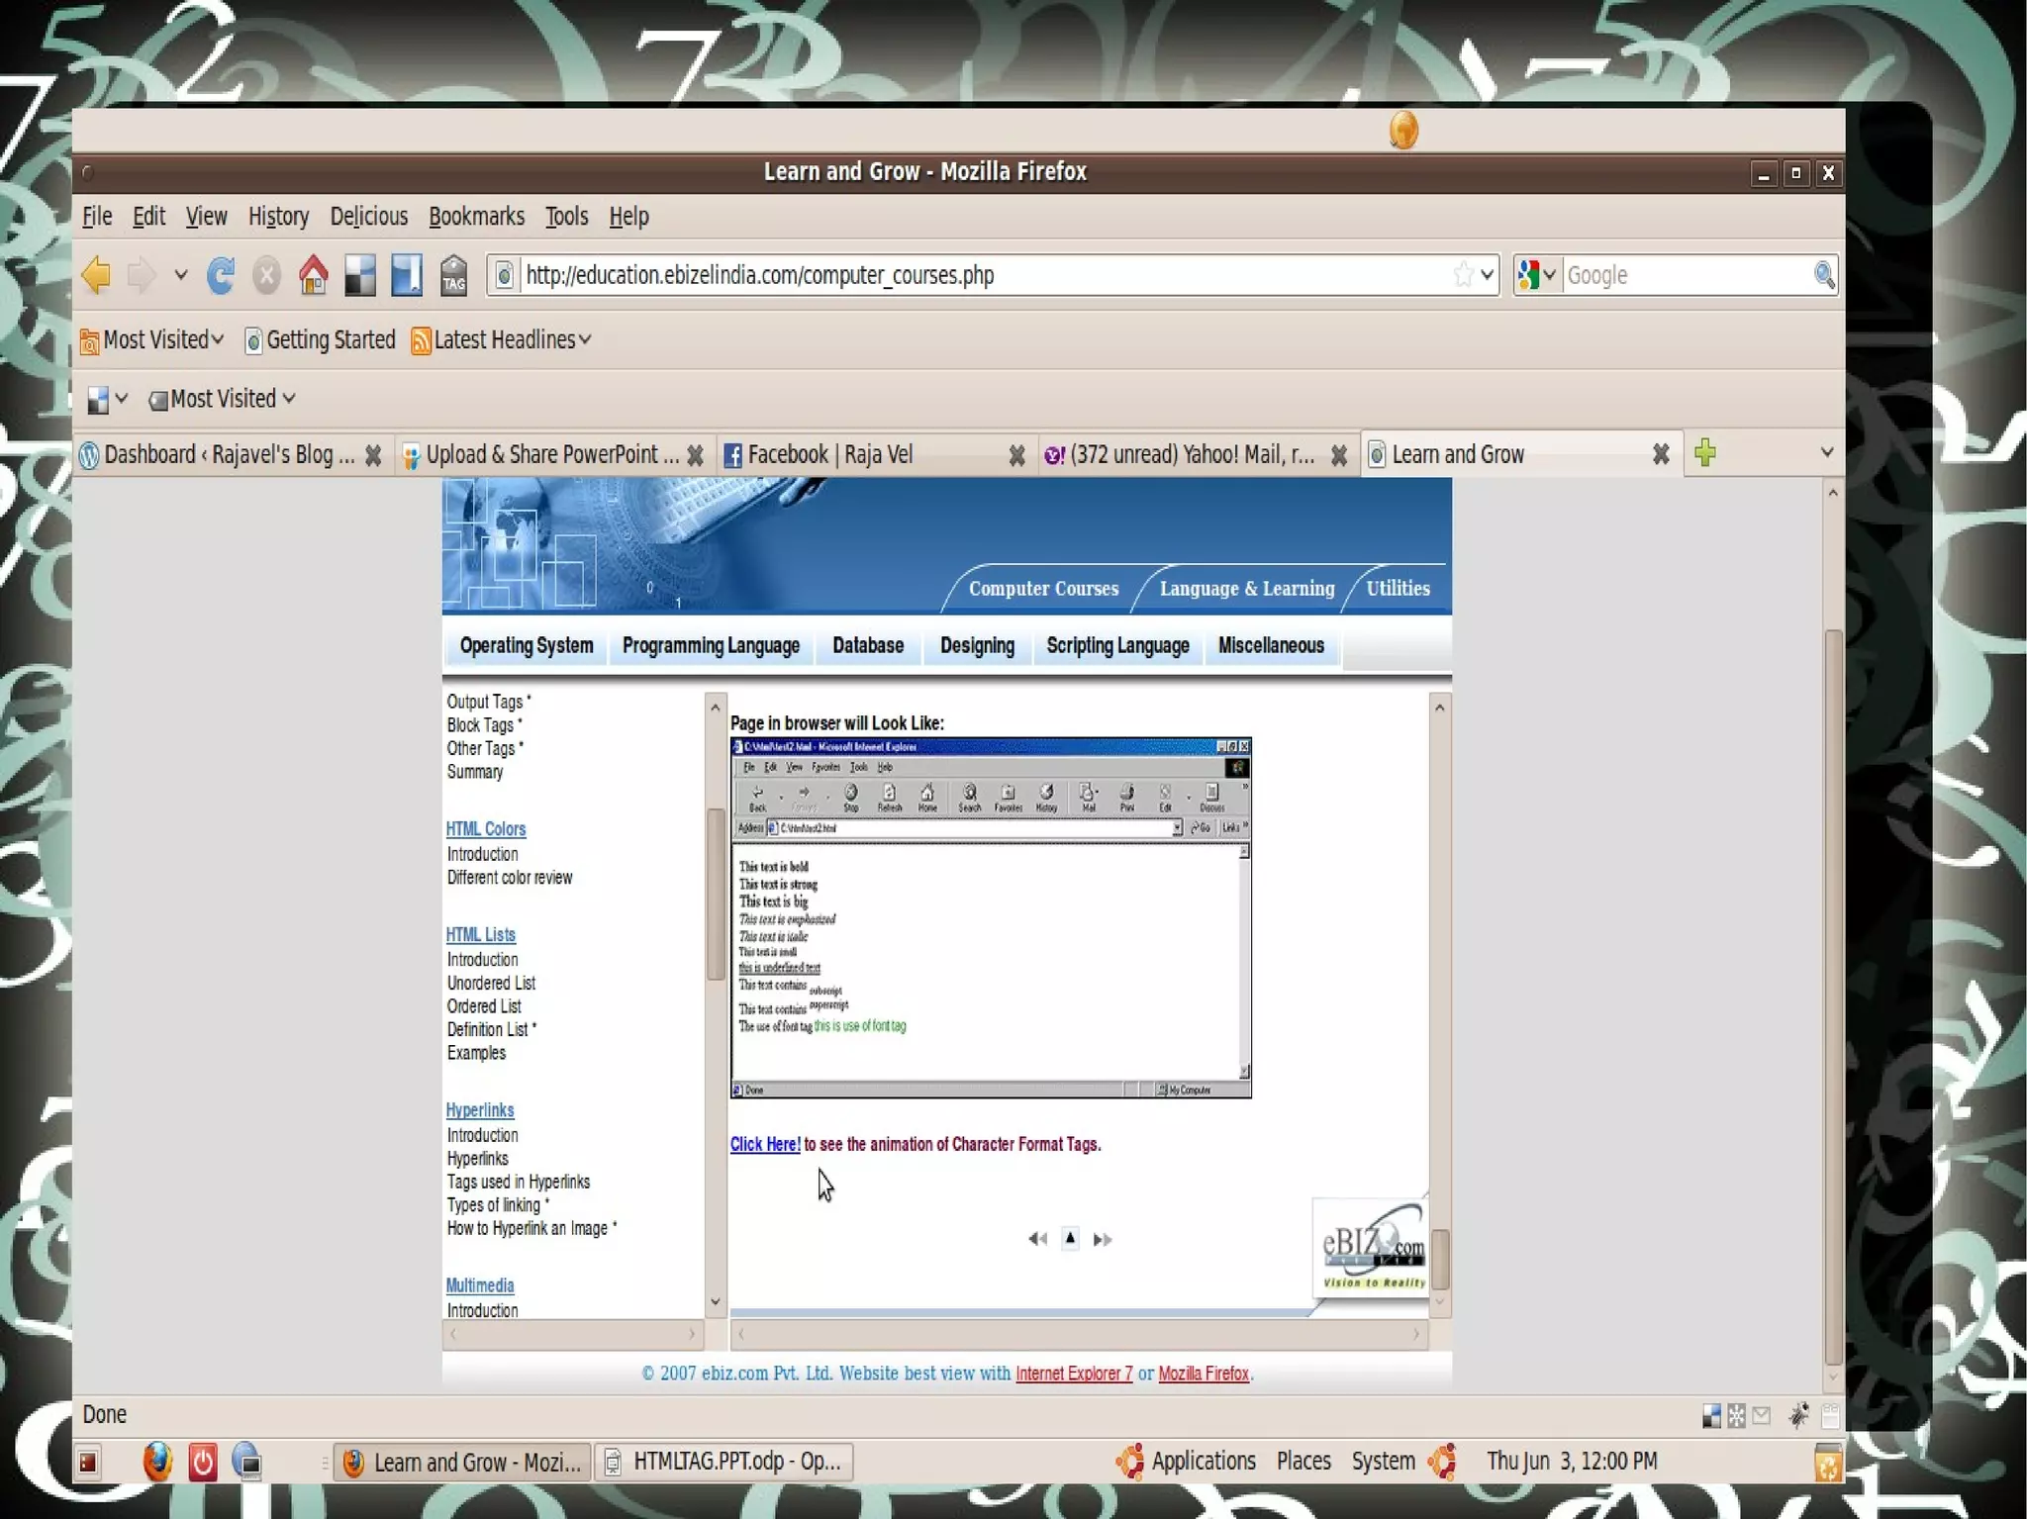The width and height of the screenshot is (2027, 1519).
Task: Click the Back arrow navigation button
Action: tap(97, 275)
